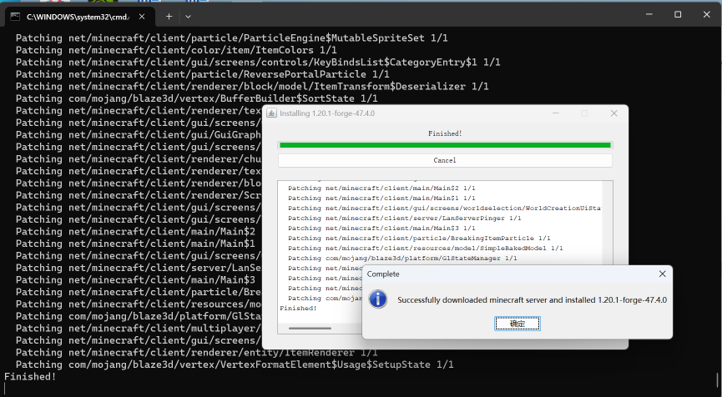Viewport: 722px width, 397px height.
Task: Click the 确定 button in Complete dialog
Action: (518, 324)
